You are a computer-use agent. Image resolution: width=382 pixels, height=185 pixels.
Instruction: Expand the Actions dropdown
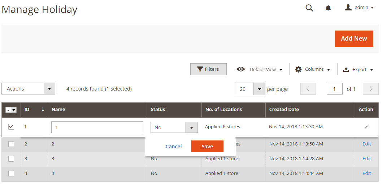(x=49, y=89)
